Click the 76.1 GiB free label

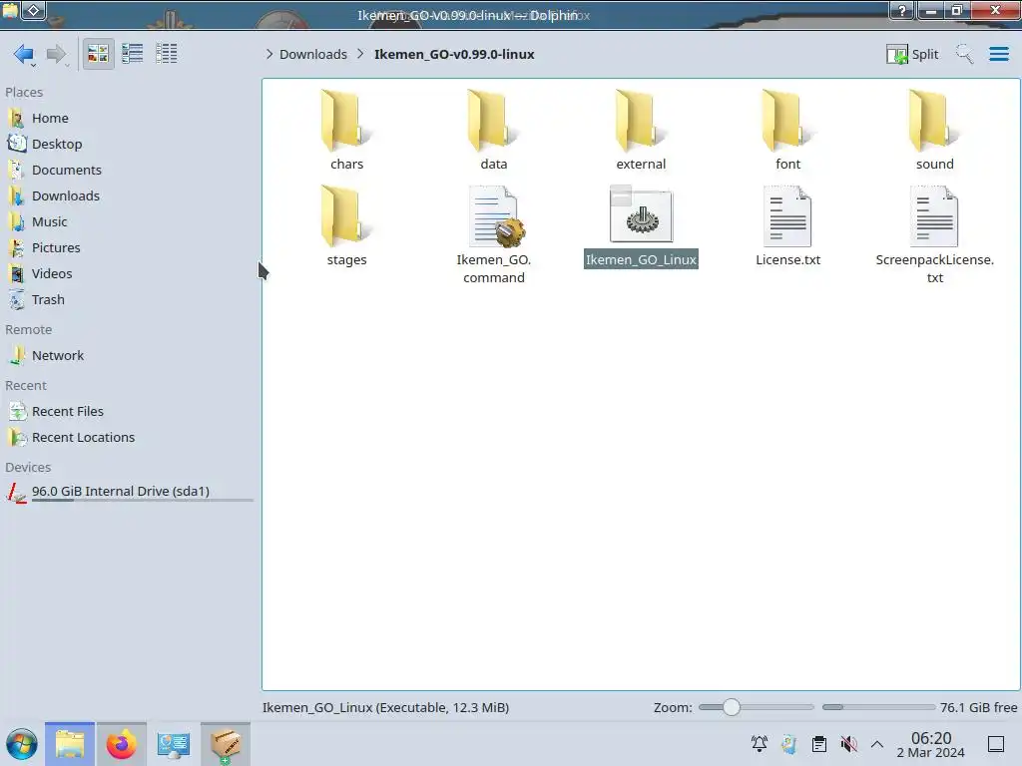(x=978, y=707)
